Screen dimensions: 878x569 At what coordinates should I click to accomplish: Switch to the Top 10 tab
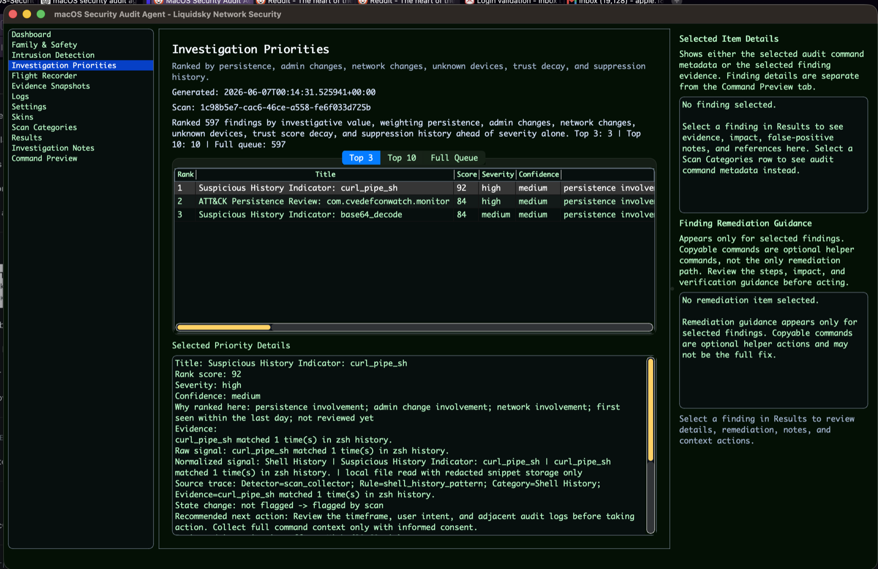402,158
